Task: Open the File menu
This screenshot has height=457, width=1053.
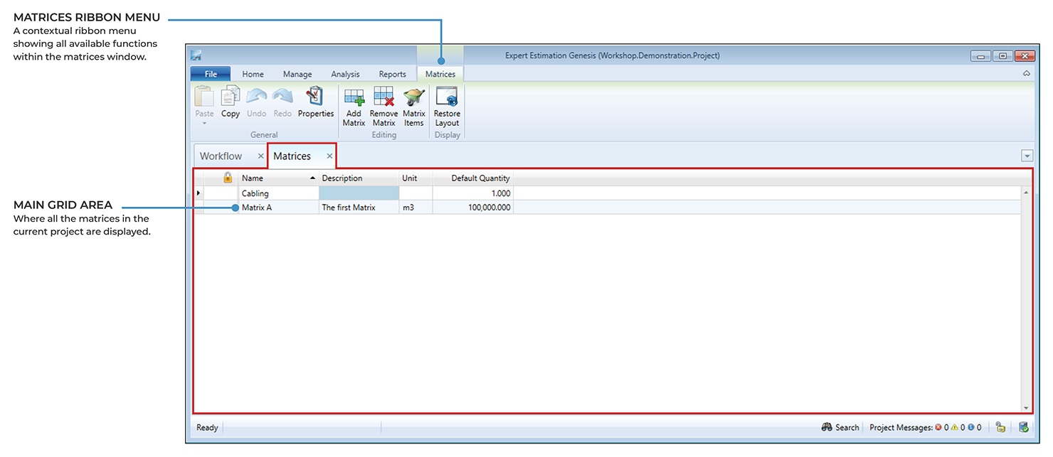Action: pyautogui.click(x=211, y=74)
